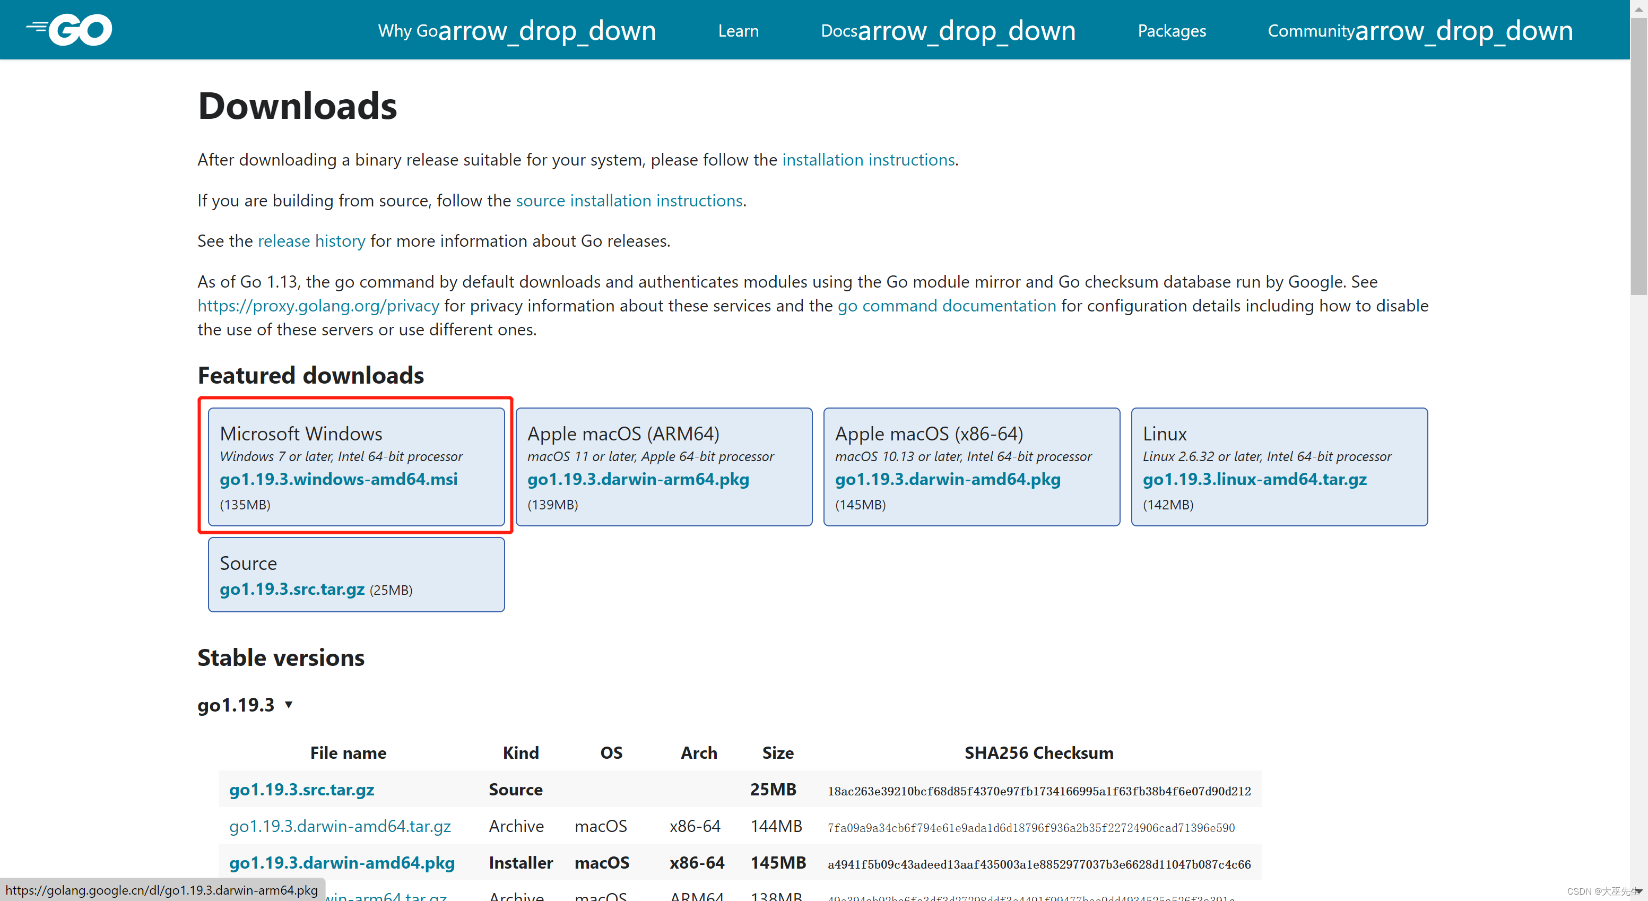Viewport: 1648px width, 901px height.
Task: Download go1.19.3.darwin-amd64.pkg from featured box
Action: coord(948,479)
